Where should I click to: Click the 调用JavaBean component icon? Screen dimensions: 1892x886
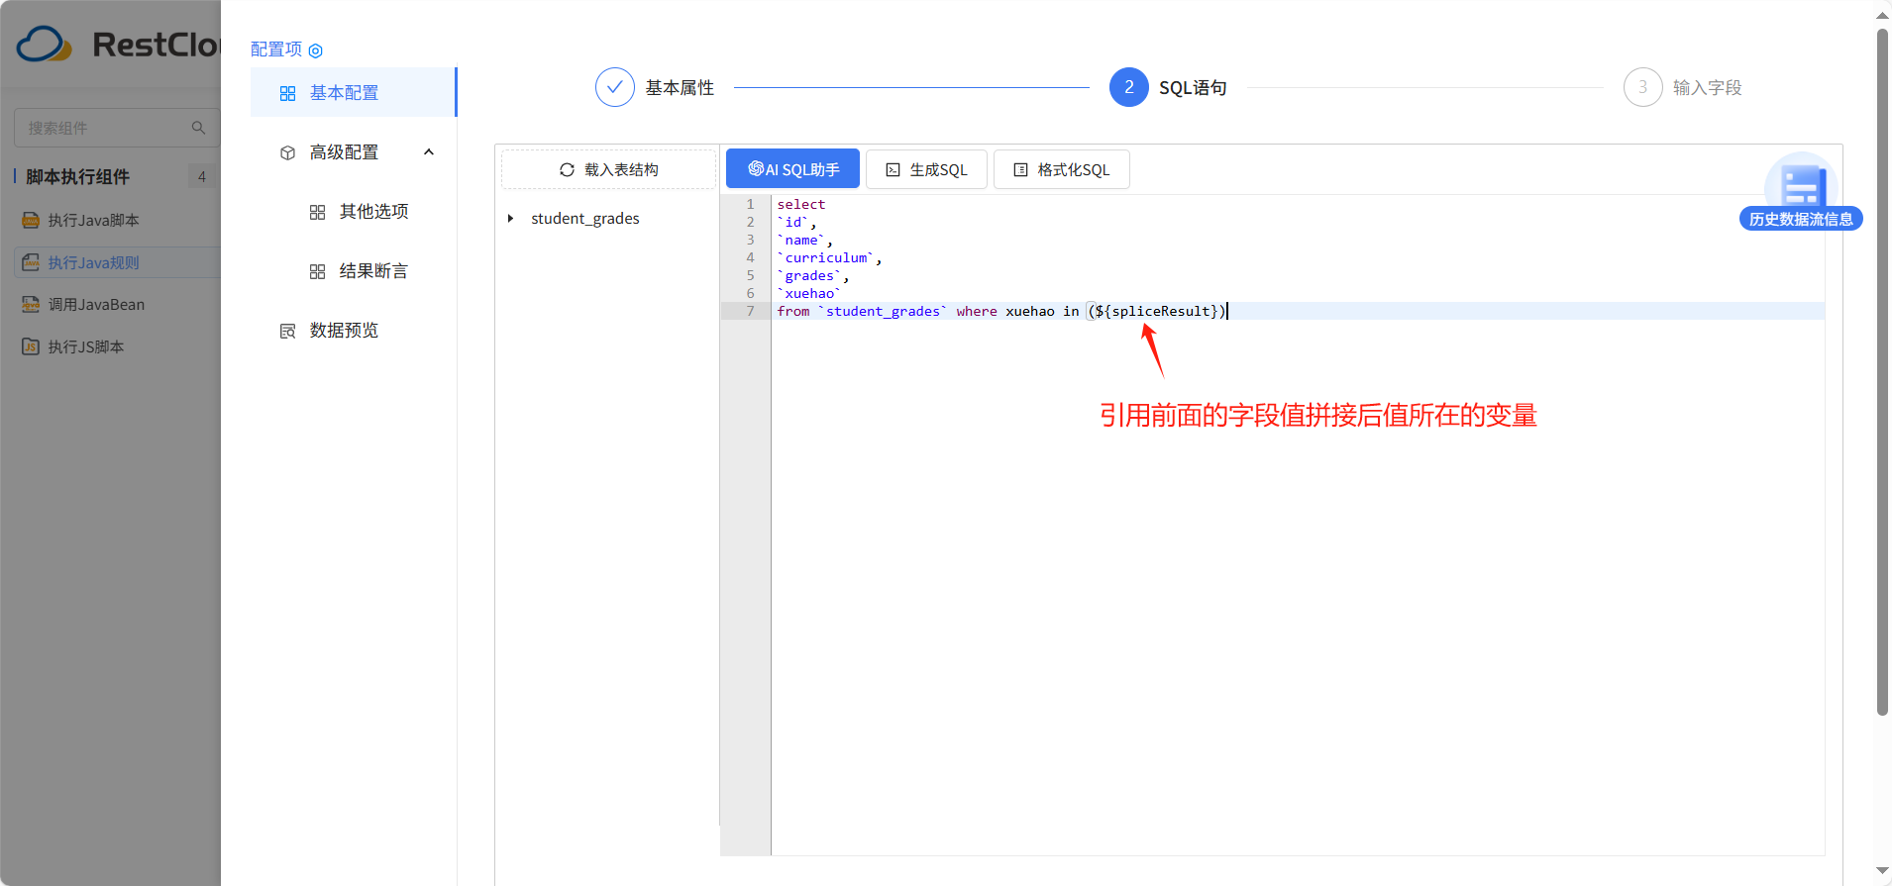[x=31, y=304]
